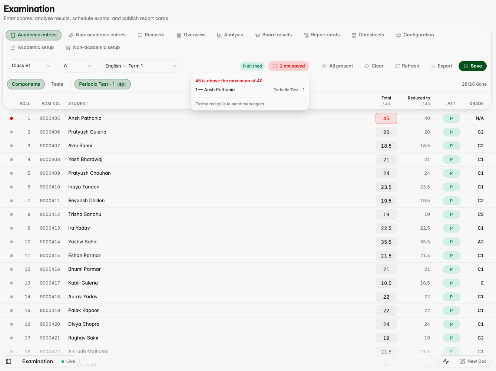Click the 1 not saved warning
This screenshot has height=371, width=496.
coord(289,66)
